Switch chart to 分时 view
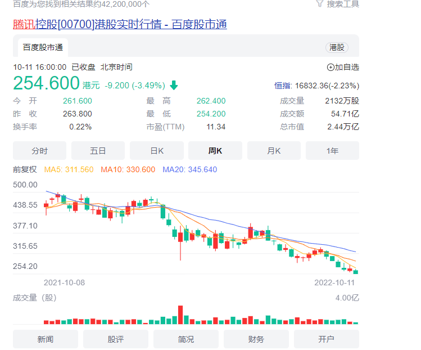421x350 pixels. point(39,151)
